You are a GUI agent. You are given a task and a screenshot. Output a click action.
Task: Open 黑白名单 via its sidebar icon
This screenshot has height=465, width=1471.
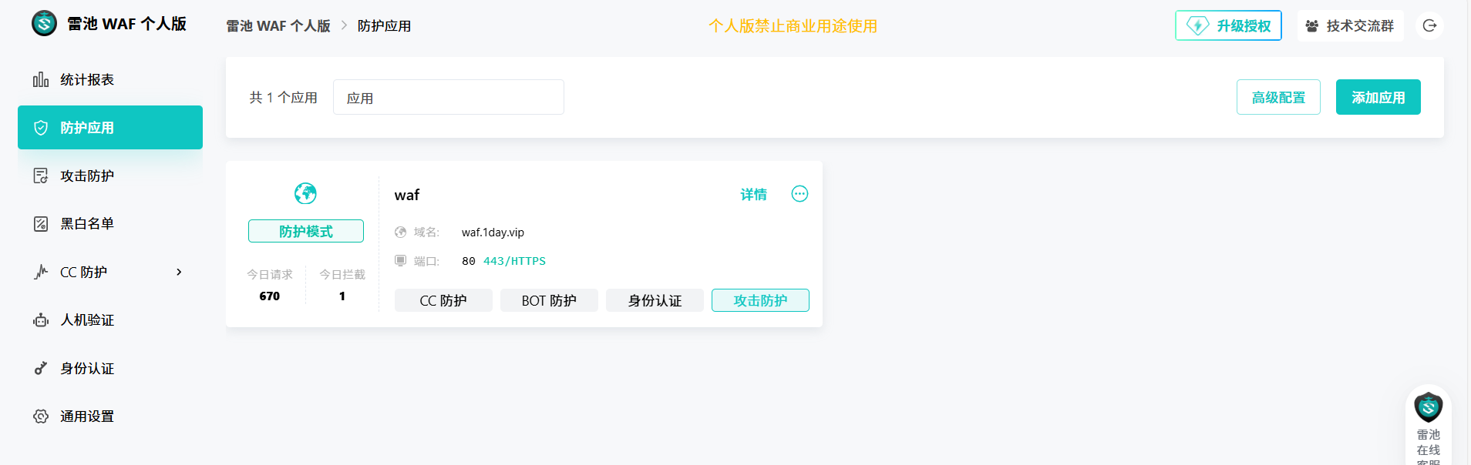pyautogui.click(x=40, y=223)
